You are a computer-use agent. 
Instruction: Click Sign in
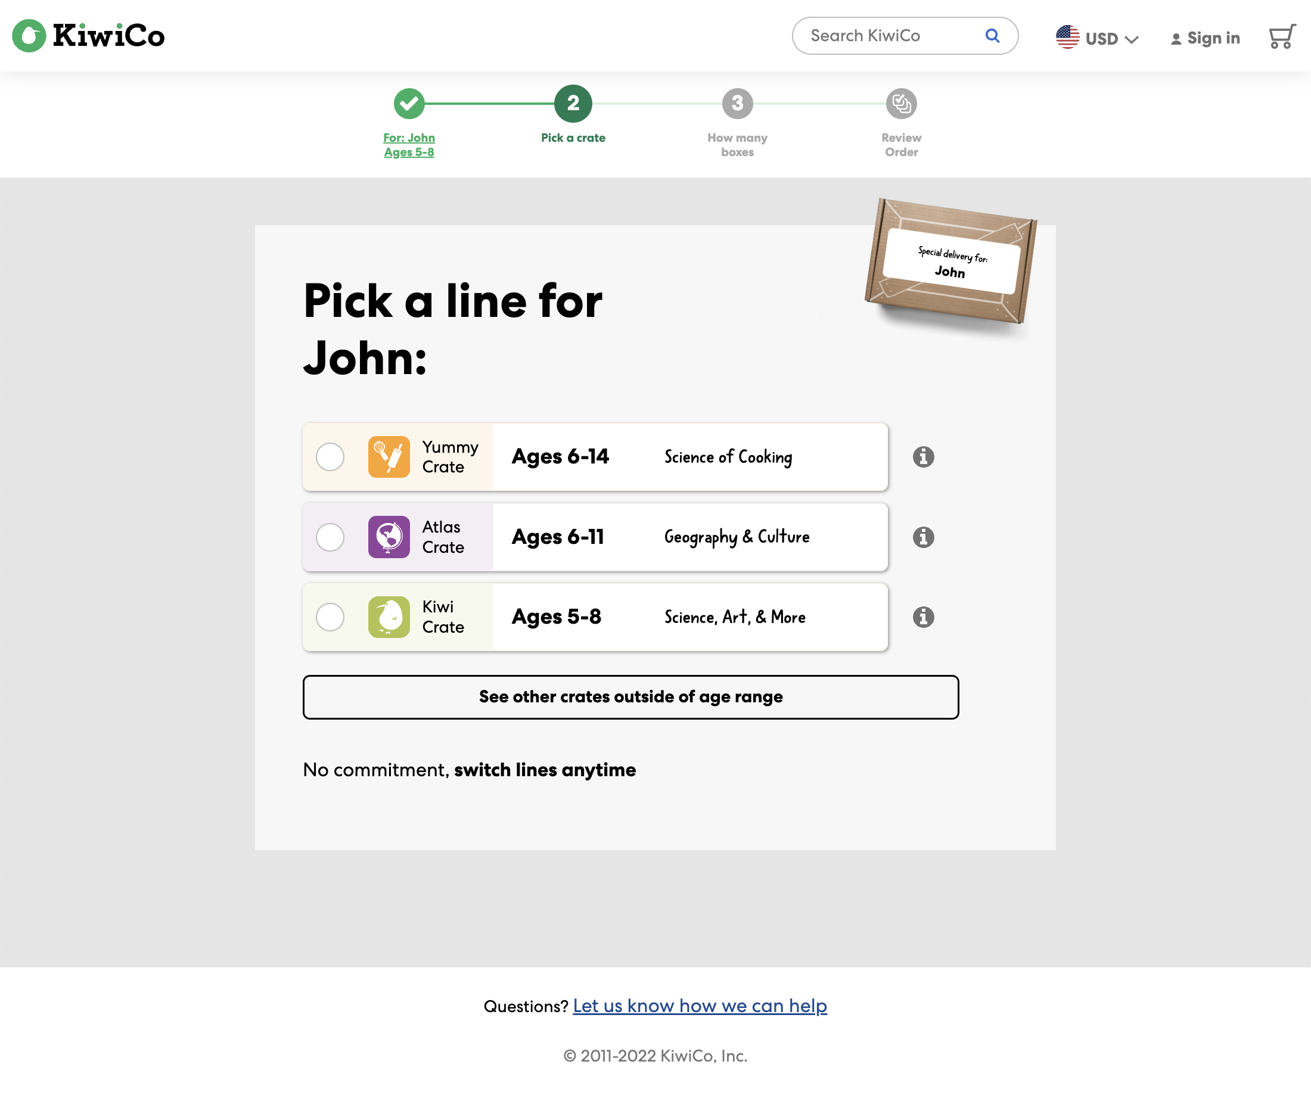1205,38
